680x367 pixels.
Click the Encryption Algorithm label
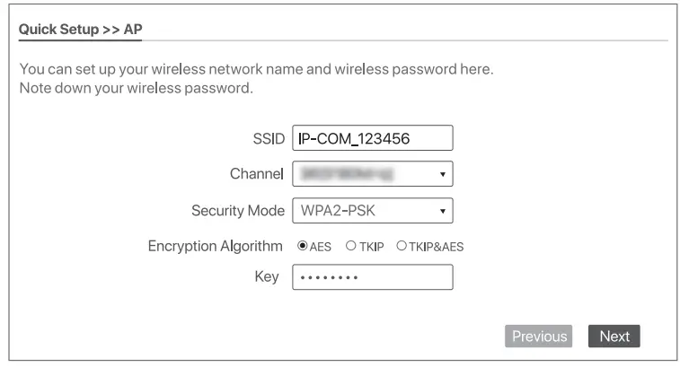215,246
